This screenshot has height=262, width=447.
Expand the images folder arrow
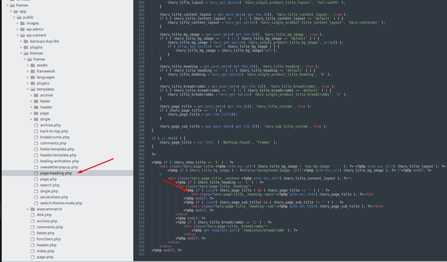pyautogui.click(x=18, y=23)
